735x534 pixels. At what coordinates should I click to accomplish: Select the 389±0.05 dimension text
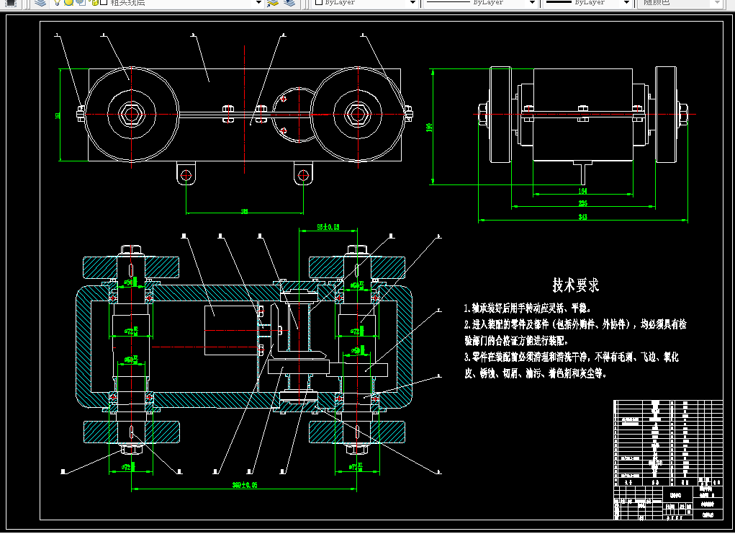tap(245, 485)
